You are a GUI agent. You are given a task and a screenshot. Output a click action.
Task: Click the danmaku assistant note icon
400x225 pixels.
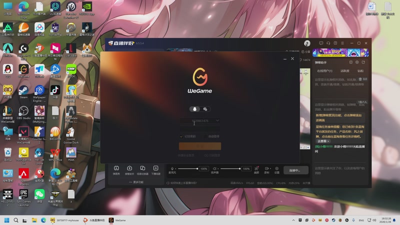[x=351, y=62]
